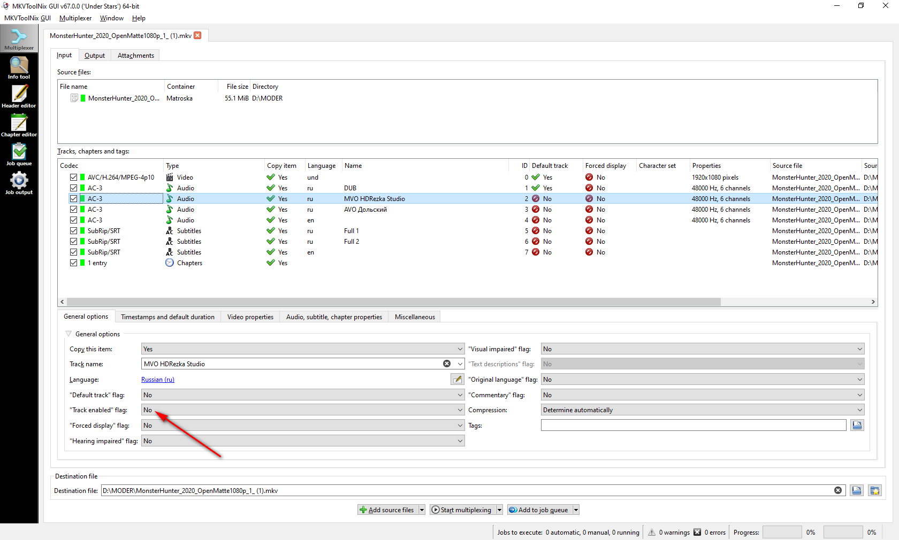
Task: Uncheck the MVO HDRezka Studio track checkbox
Action: click(x=73, y=198)
